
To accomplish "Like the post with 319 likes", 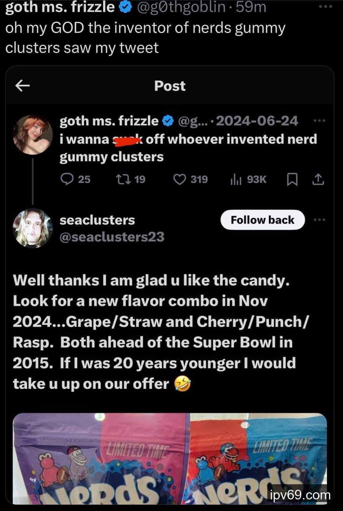I will click(x=179, y=179).
